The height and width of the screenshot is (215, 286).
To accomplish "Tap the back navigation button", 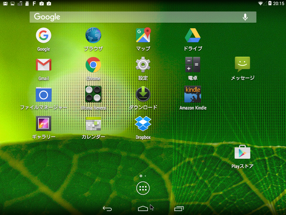I will coord(107,208).
